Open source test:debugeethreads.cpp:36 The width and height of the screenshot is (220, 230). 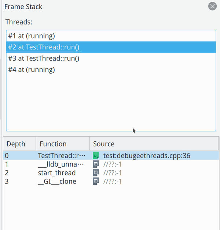tap(147, 155)
